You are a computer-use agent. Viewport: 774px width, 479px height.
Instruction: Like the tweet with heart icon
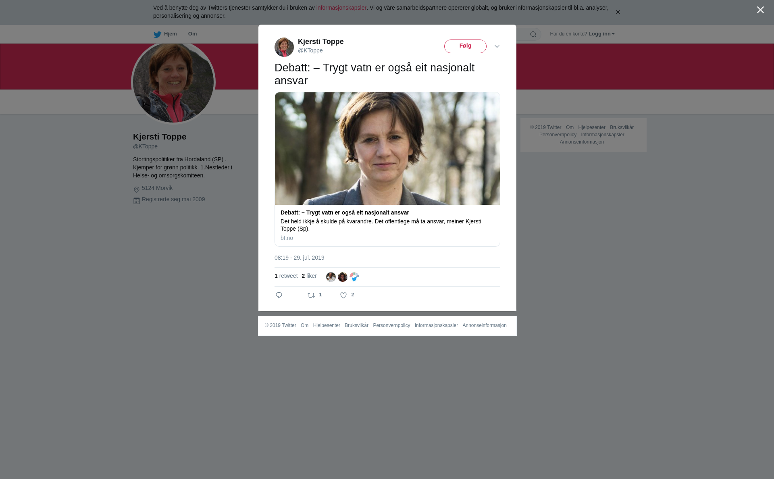pos(343,295)
